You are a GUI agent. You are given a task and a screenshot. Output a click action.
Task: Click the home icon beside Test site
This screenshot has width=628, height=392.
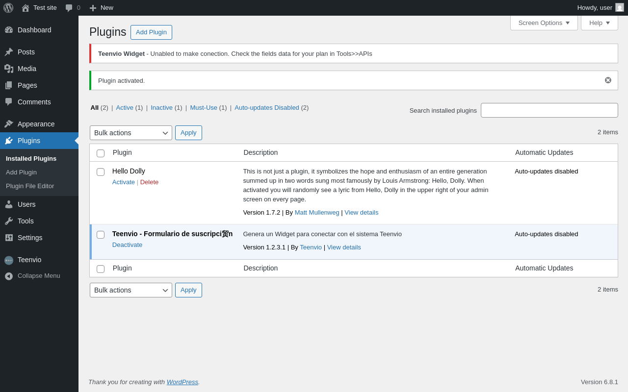(26, 8)
